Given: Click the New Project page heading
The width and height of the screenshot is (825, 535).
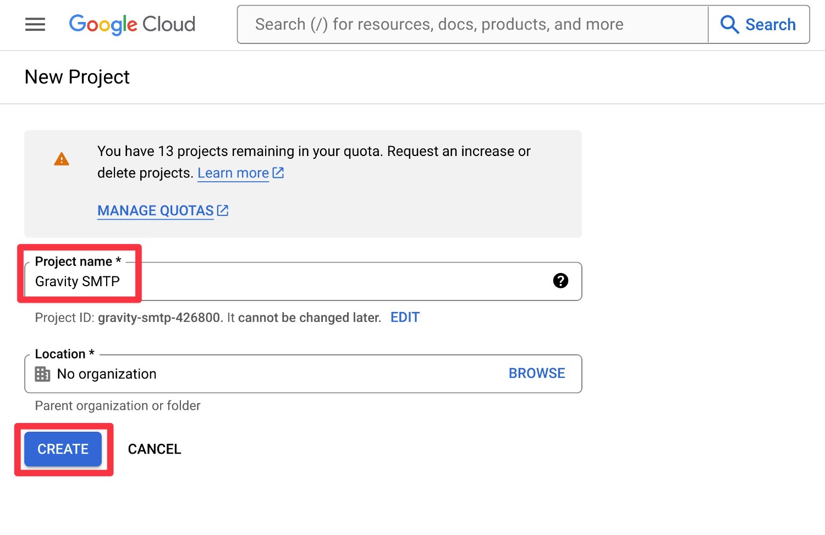Looking at the screenshot, I should click(77, 77).
